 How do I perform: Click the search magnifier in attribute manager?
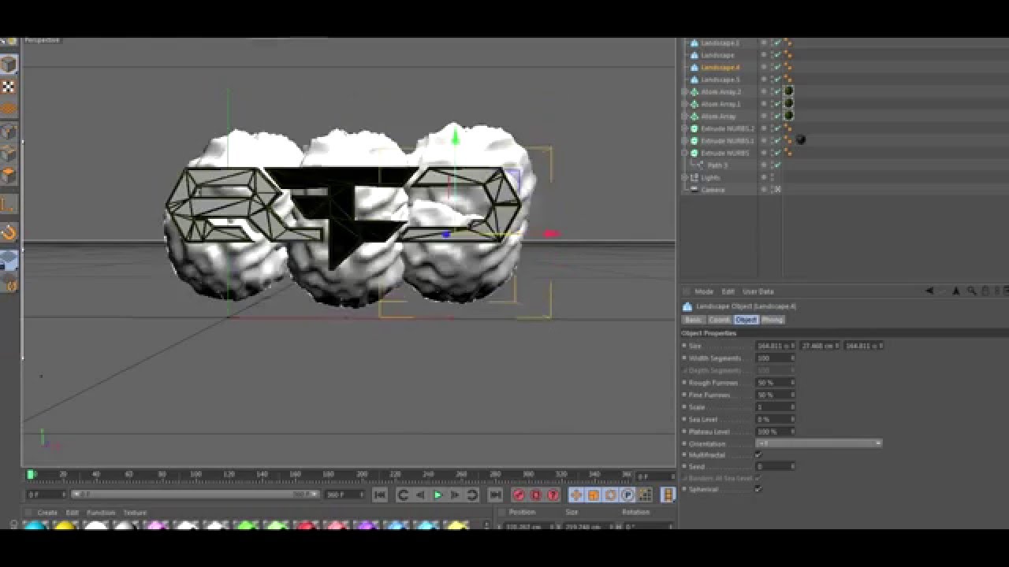coord(972,291)
